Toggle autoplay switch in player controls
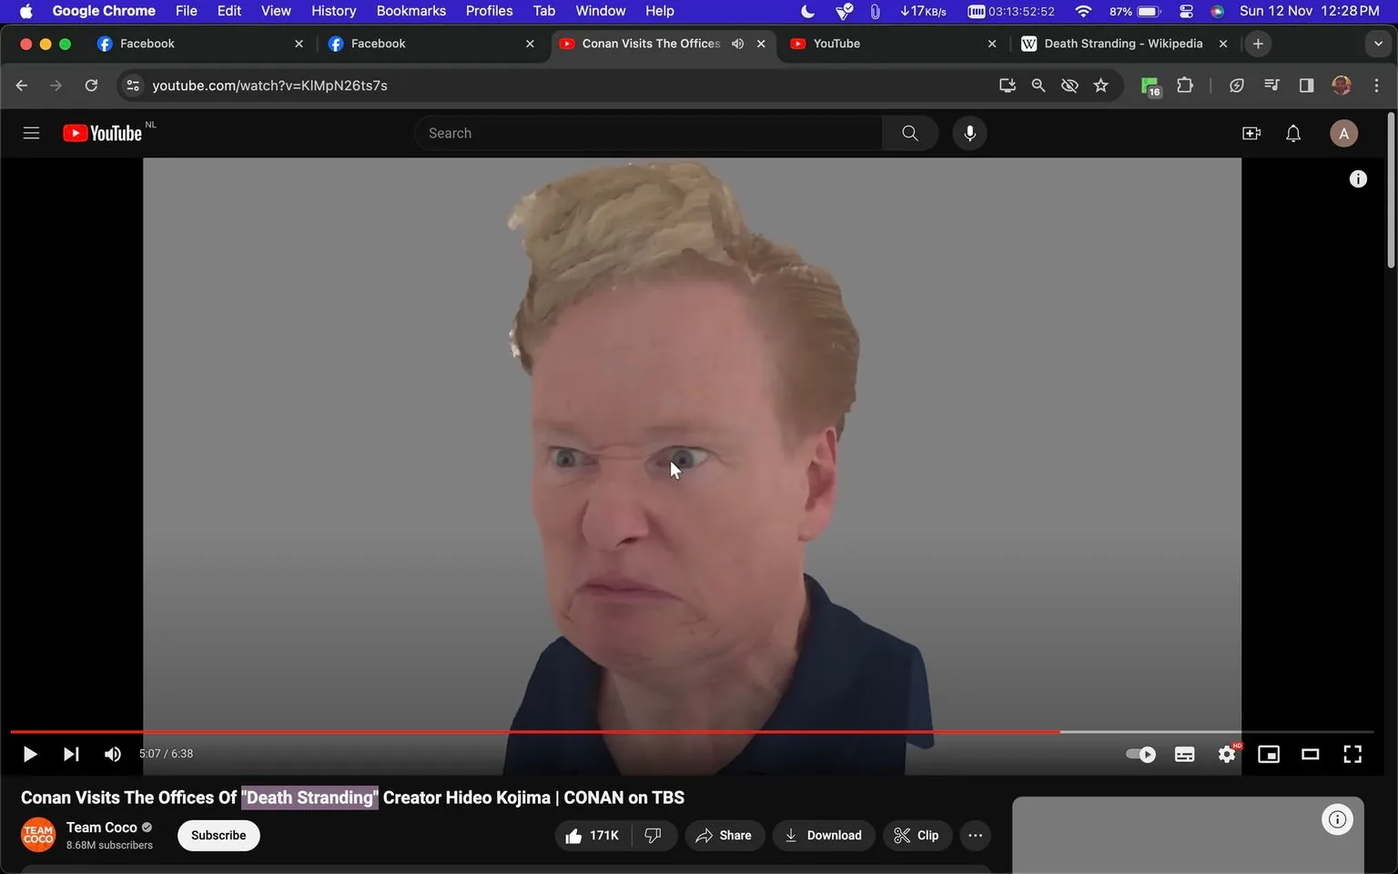This screenshot has height=874, width=1398. point(1139,754)
